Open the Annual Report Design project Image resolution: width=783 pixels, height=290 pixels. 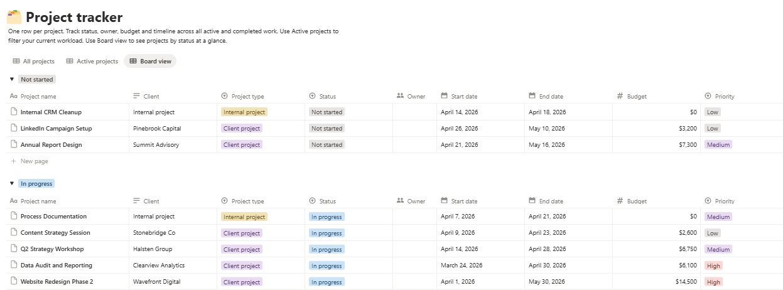click(x=51, y=144)
